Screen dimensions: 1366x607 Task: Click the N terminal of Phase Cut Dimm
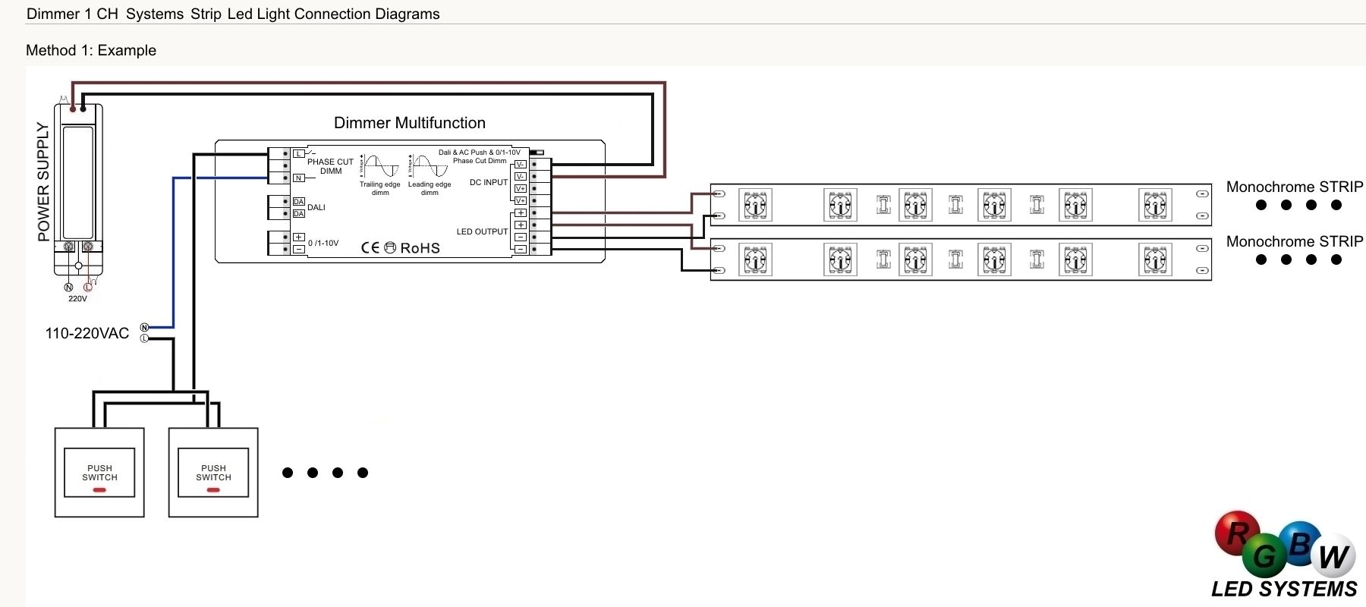tap(299, 178)
